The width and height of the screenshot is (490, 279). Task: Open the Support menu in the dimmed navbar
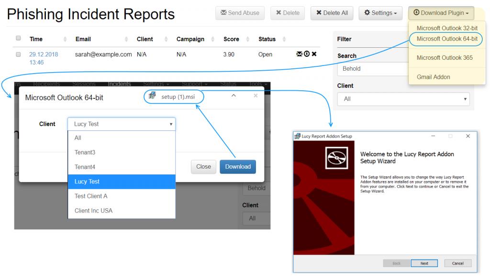tap(194, 84)
